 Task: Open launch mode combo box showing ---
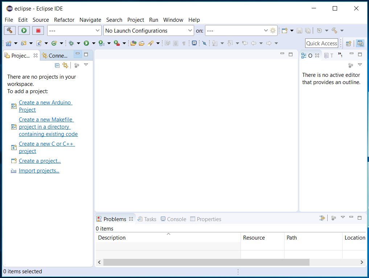point(74,30)
